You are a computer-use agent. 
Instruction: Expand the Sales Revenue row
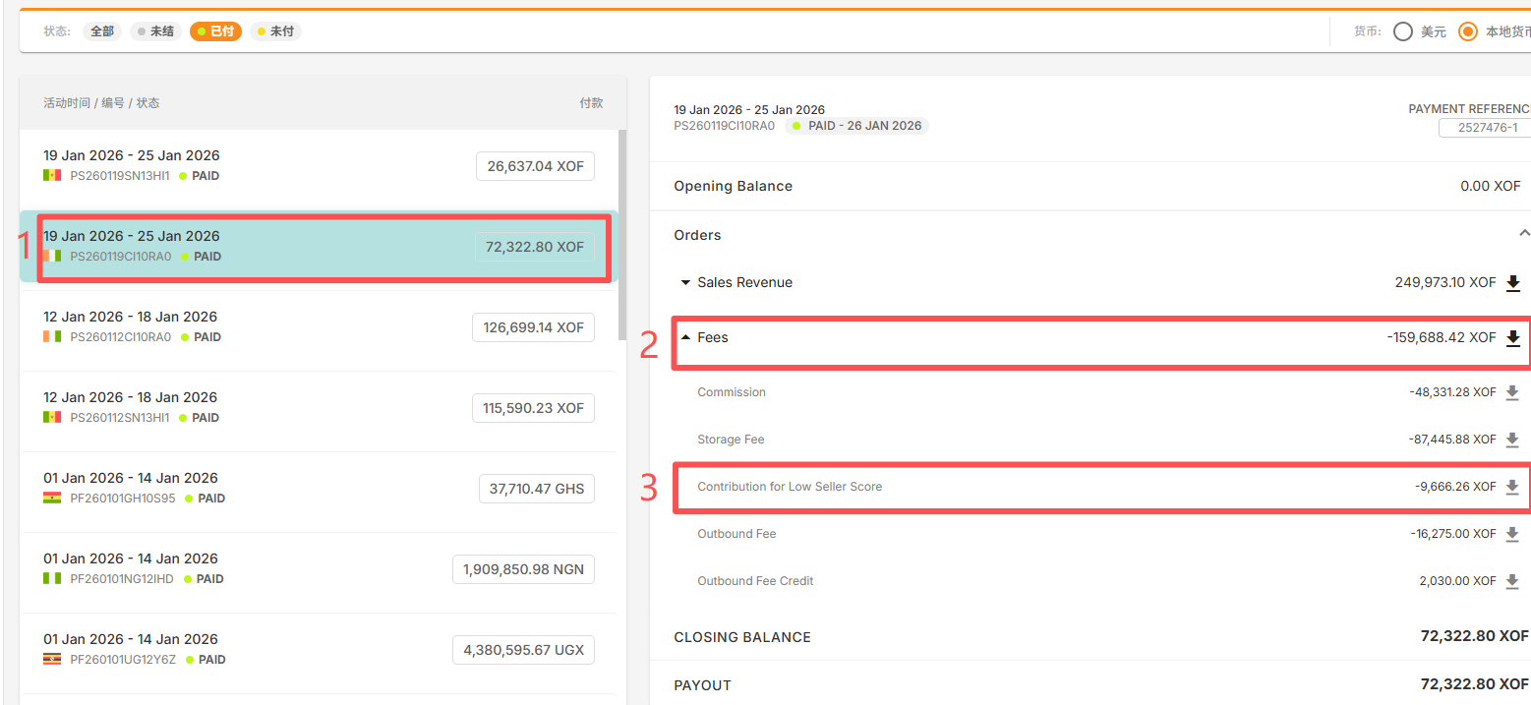point(685,283)
